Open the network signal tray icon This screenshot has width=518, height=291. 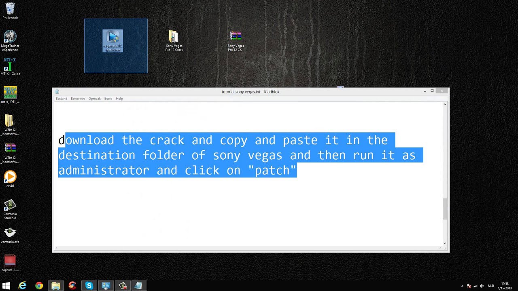click(475, 286)
